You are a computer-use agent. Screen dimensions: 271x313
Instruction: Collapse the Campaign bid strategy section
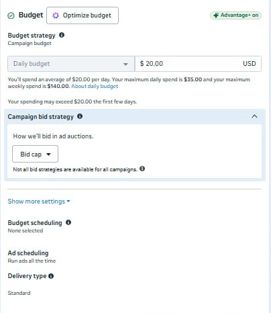click(x=254, y=116)
